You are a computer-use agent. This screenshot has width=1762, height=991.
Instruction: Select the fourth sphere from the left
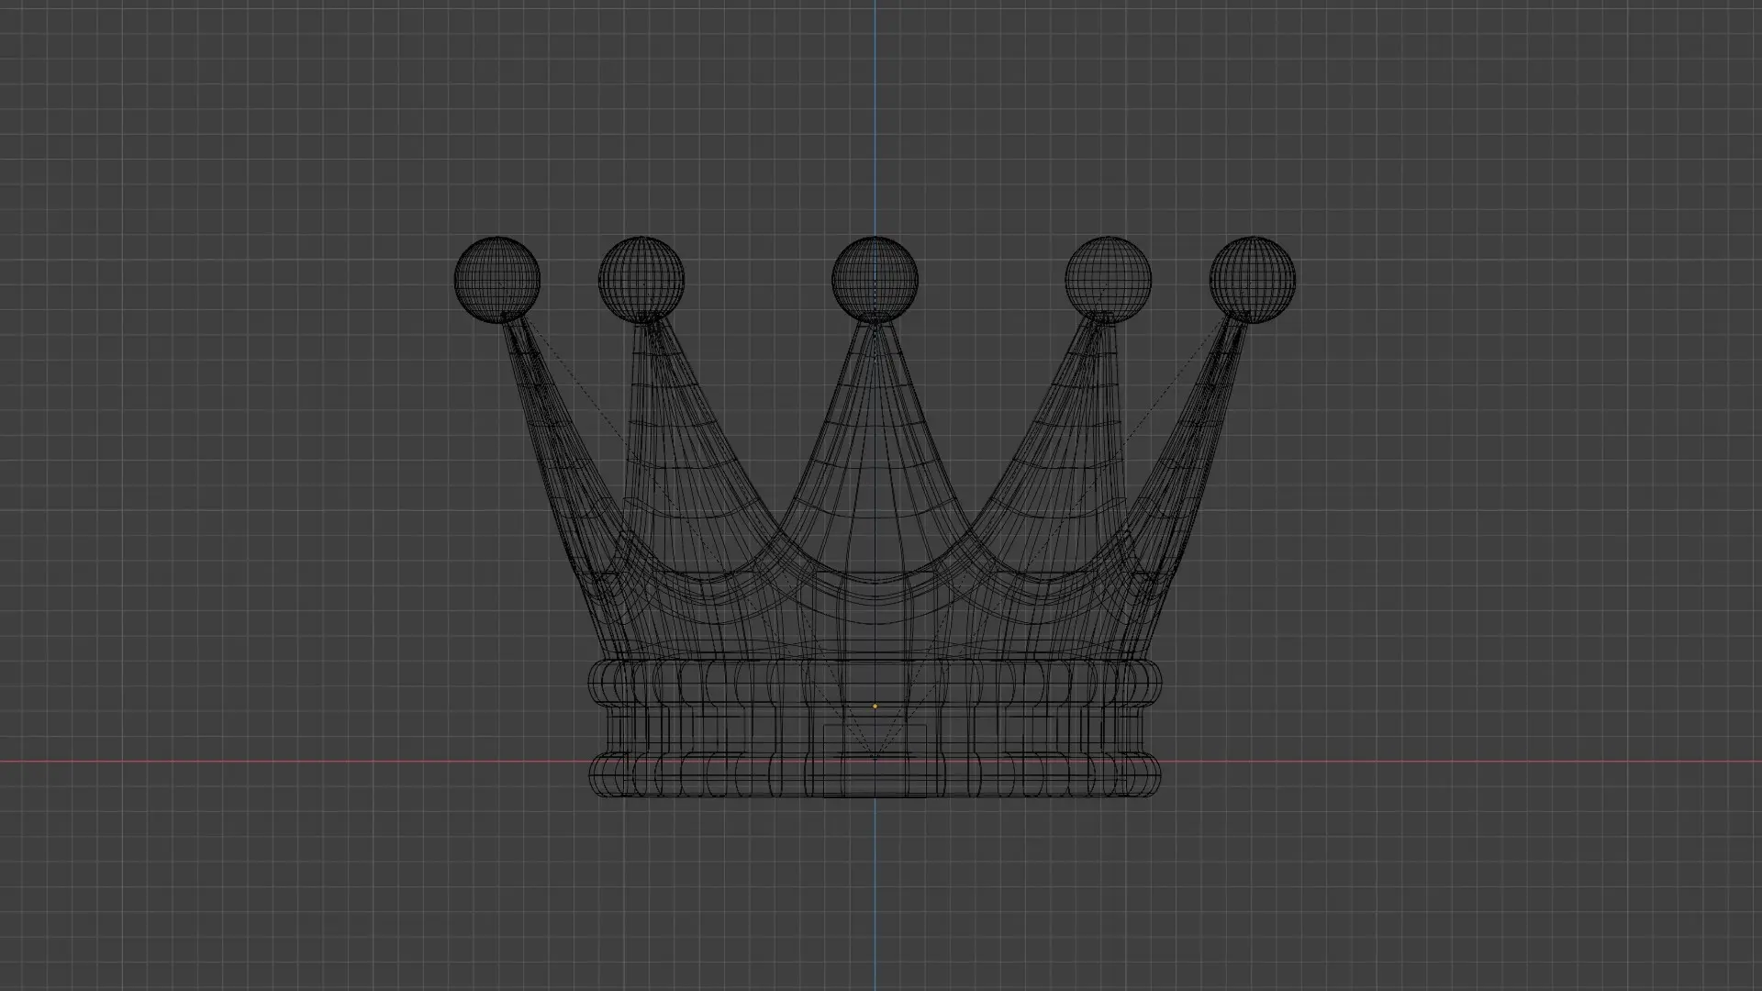click(x=1108, y=279)
